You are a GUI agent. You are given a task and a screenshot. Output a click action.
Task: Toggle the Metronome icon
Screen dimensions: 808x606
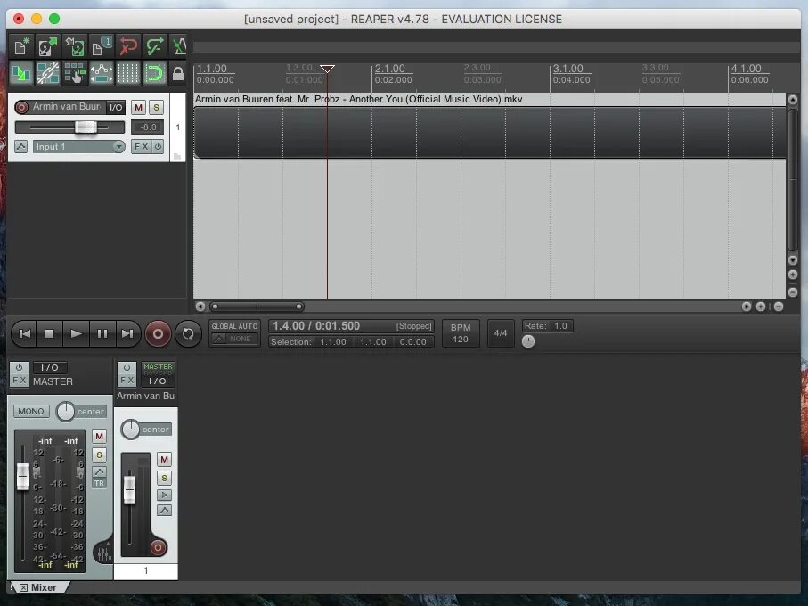point(179,46)
